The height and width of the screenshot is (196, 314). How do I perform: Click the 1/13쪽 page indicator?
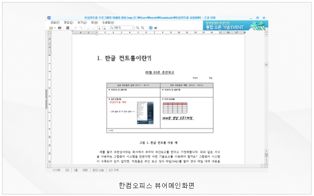pos(56,170)
